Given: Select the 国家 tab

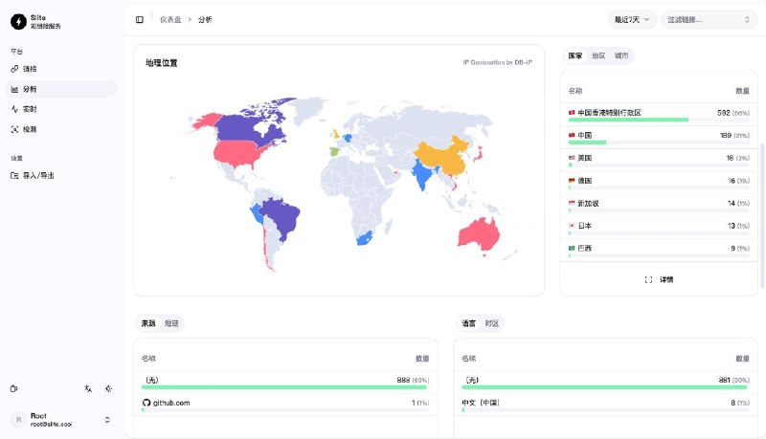Looking at the screenshot, I should [x=575, y=55].
